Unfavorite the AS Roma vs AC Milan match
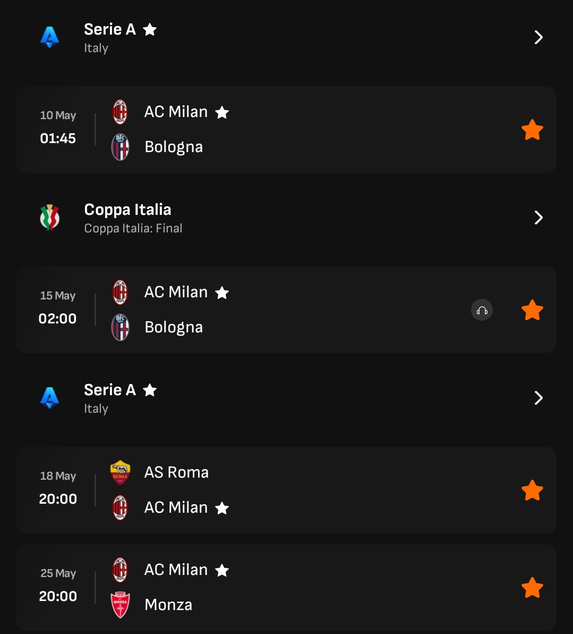The image size is (573, 634). [x=532, y=490]
